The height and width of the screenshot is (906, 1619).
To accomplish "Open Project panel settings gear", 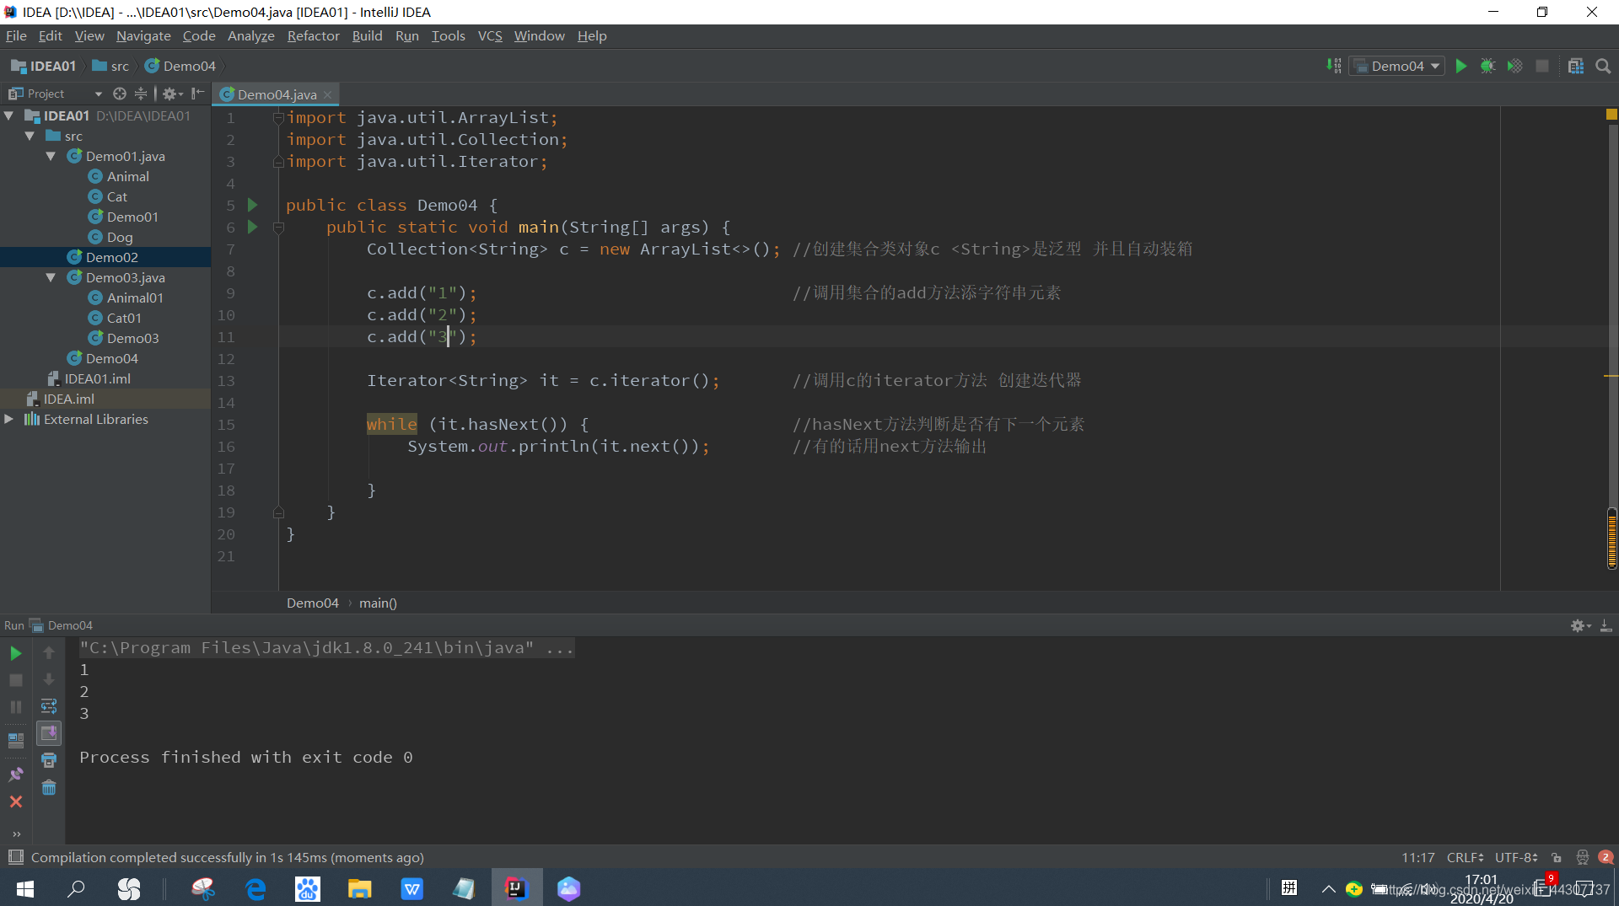I will pos(172,94).
